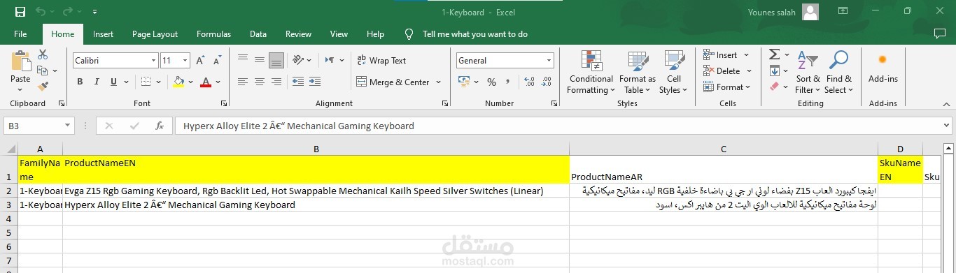Screen dimensions: 956x273
Task: Select the Format Painter brush
Action: click(x=43, y=87)
